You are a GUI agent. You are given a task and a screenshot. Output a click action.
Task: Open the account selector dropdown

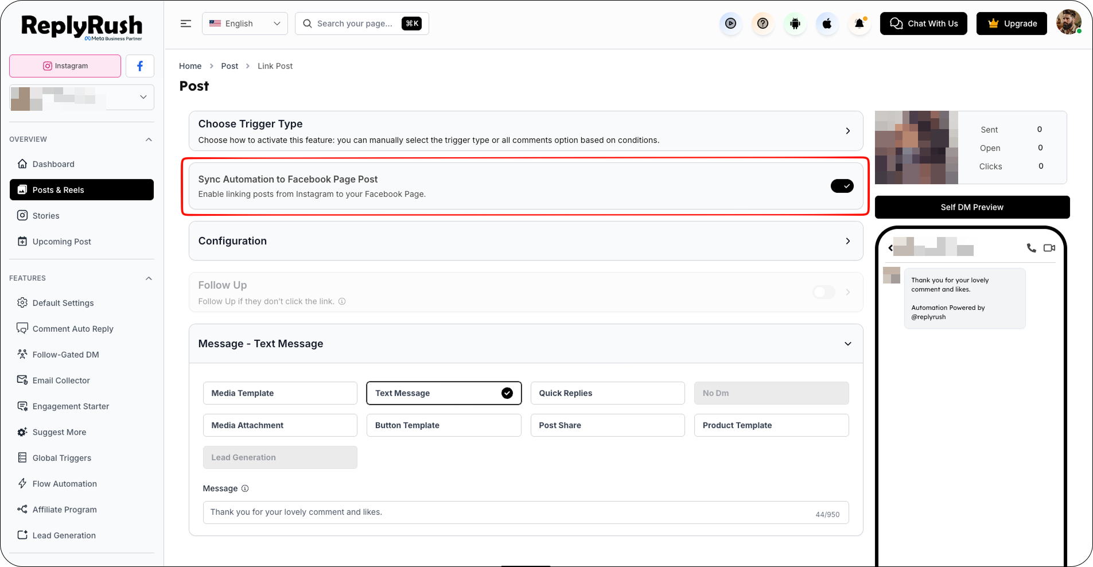click(81, 98)
